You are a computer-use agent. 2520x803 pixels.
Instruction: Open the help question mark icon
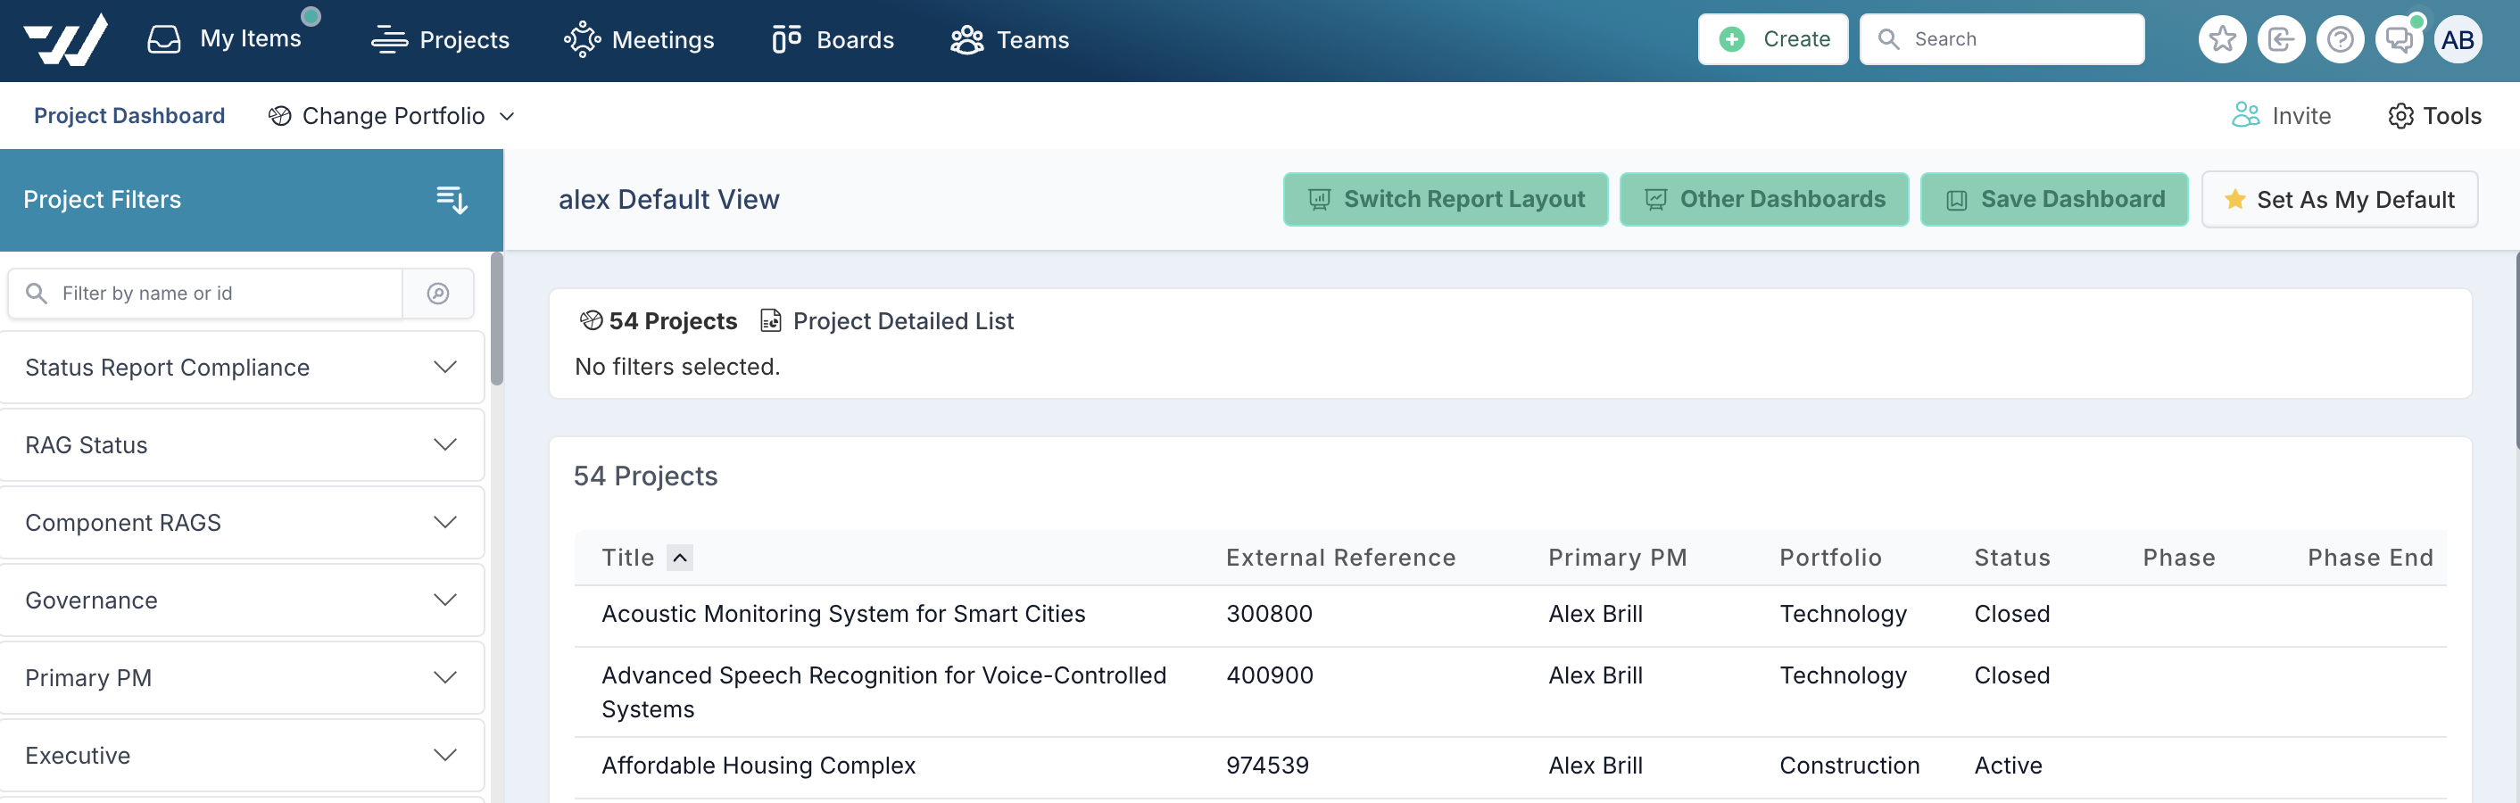2339,40
